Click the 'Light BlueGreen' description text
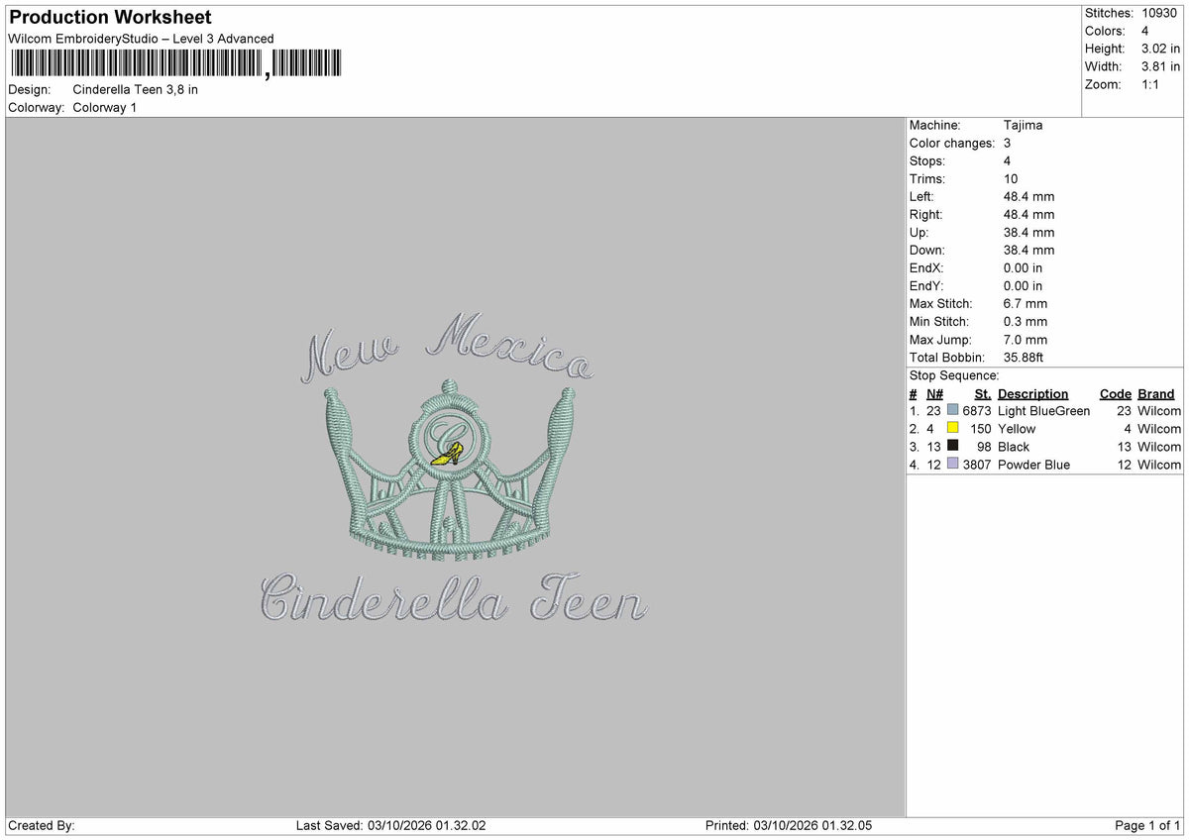 coord(1044,411)
